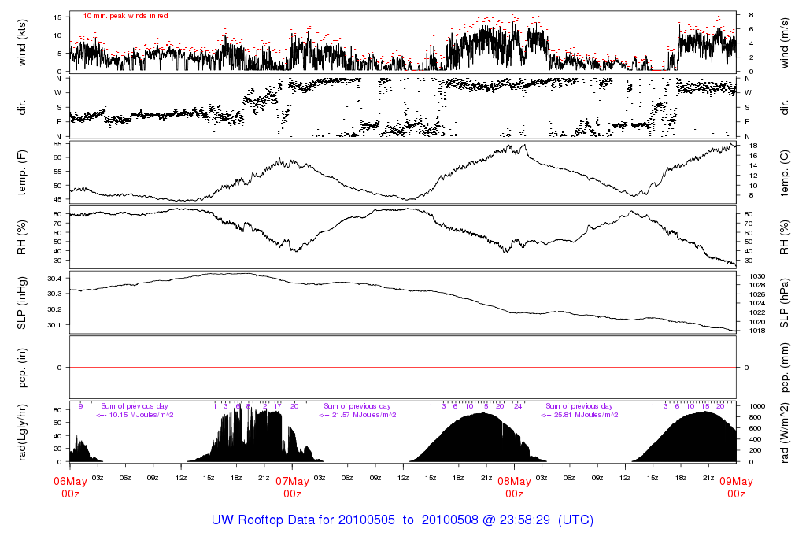The image size is (806, 551).
Task: Select the '30.1' pressure tick label
Action: pyautogui.click(x=54, y=325)
